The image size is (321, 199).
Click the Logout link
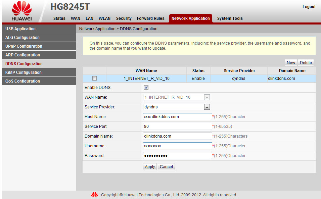(309, 7)
